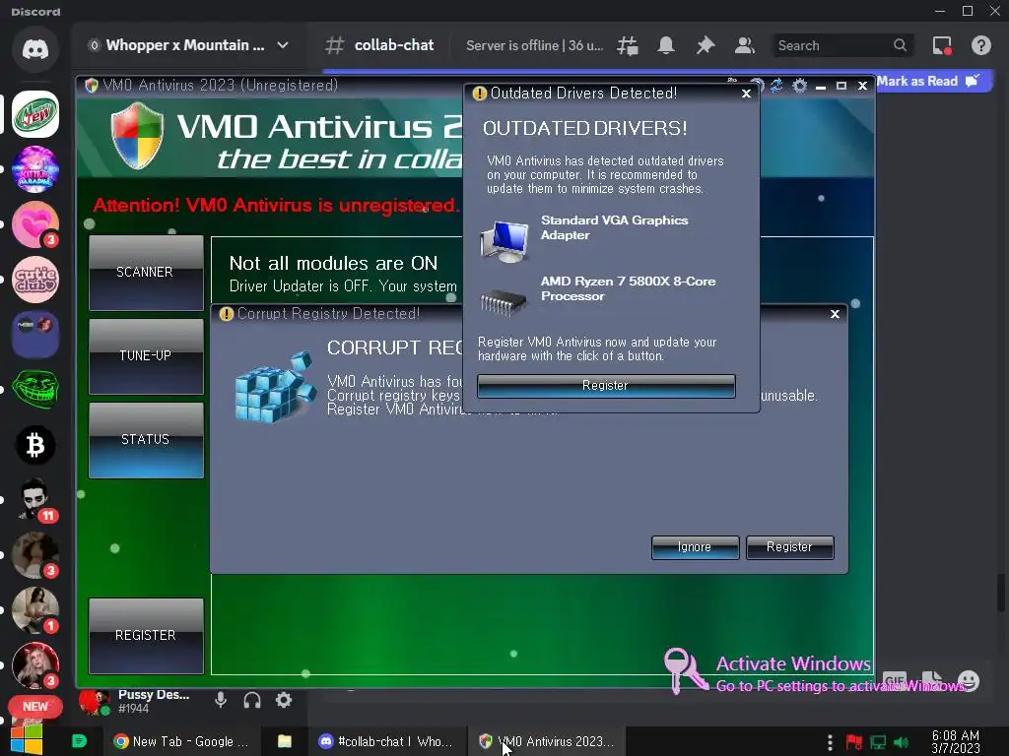Click the Discord Search field
Viewport: 1009px width, 756px height.
tap(843, 45)
